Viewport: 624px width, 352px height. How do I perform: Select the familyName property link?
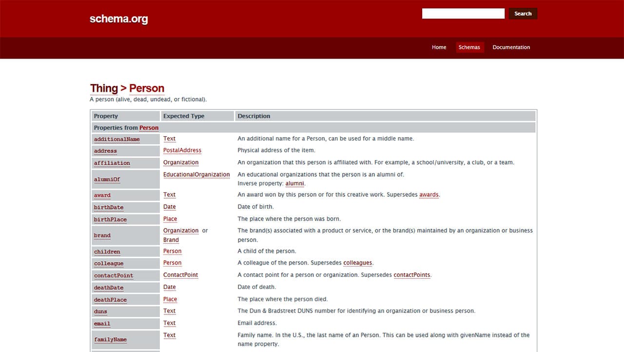click(110, 340)
